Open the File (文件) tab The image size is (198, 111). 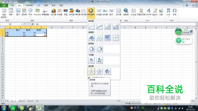[x=4, y=5]
